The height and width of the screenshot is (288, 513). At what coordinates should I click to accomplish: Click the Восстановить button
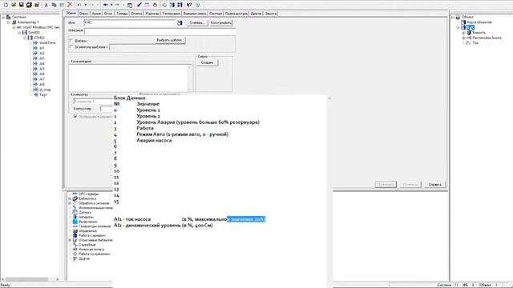221,23
